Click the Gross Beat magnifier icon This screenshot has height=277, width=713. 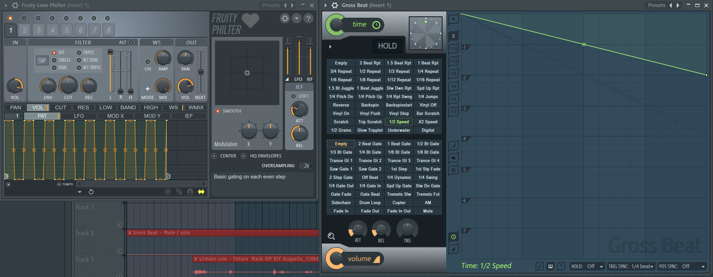(x=332, y=235)
